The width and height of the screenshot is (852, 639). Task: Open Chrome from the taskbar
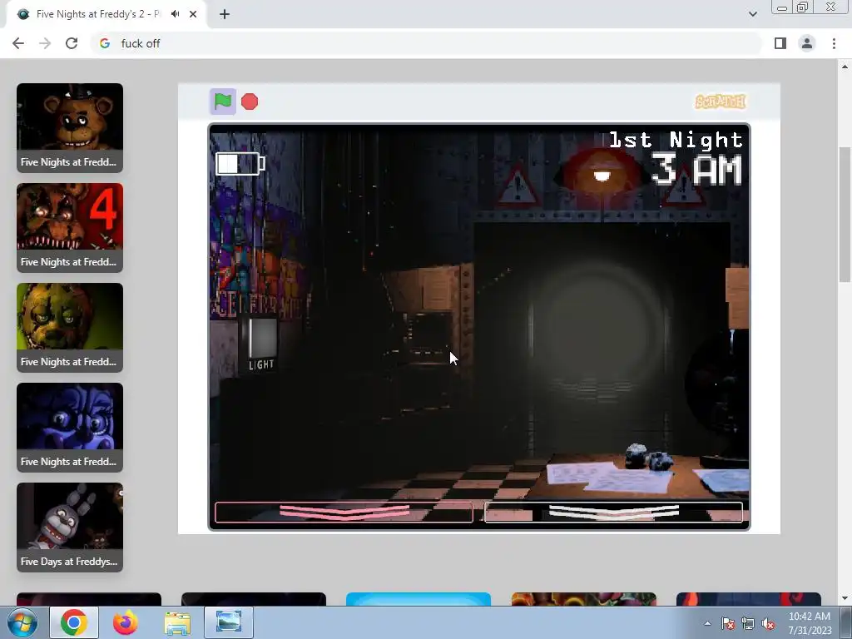pos(74,622)
